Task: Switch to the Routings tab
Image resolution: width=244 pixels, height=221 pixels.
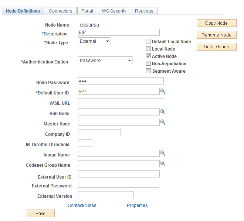Action: tap(144, 11)
